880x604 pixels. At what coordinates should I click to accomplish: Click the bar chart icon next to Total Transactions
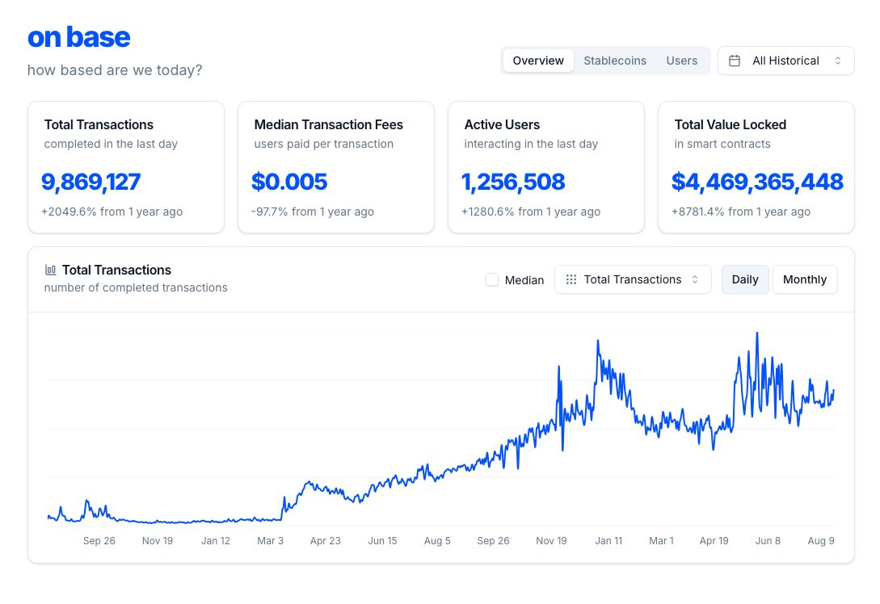click(51, 270)
